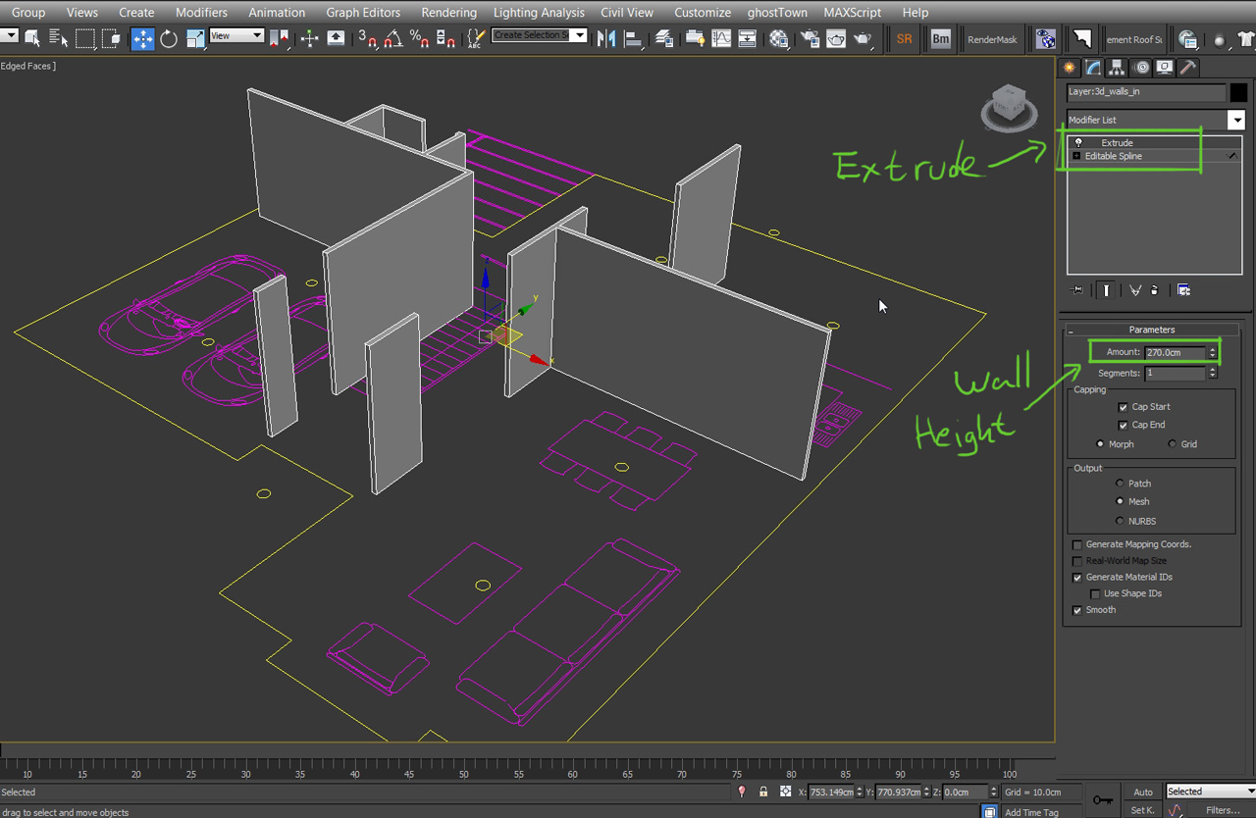Disable the Smooth checkbox
Image resolution: width=1256 pixels, height=818 pixels.
1077,609
